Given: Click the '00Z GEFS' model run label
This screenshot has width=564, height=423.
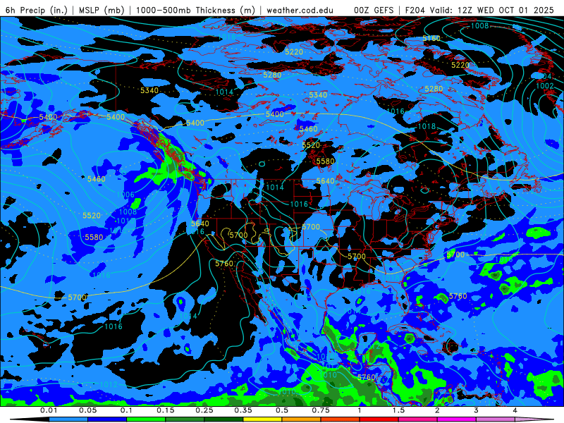Looking at the screenshot, I should pos(374,10).
